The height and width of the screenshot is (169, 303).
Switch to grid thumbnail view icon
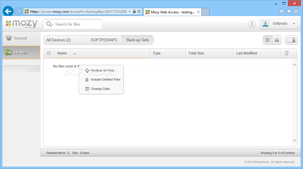(277, 40)
